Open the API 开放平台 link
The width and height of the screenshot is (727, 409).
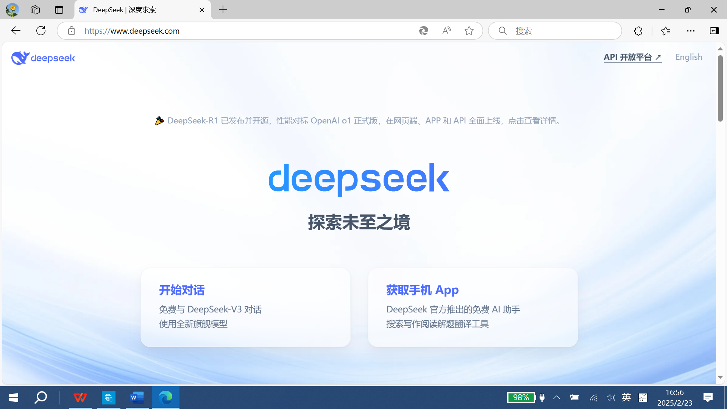pos(632,57)
